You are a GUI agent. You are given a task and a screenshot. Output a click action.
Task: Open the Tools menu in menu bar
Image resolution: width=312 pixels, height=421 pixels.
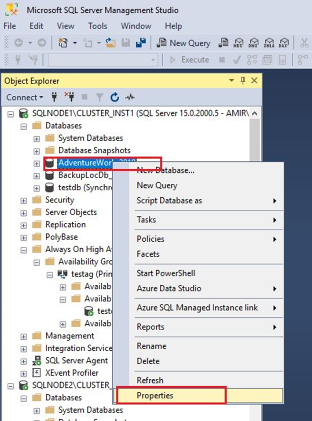[97, 26]
